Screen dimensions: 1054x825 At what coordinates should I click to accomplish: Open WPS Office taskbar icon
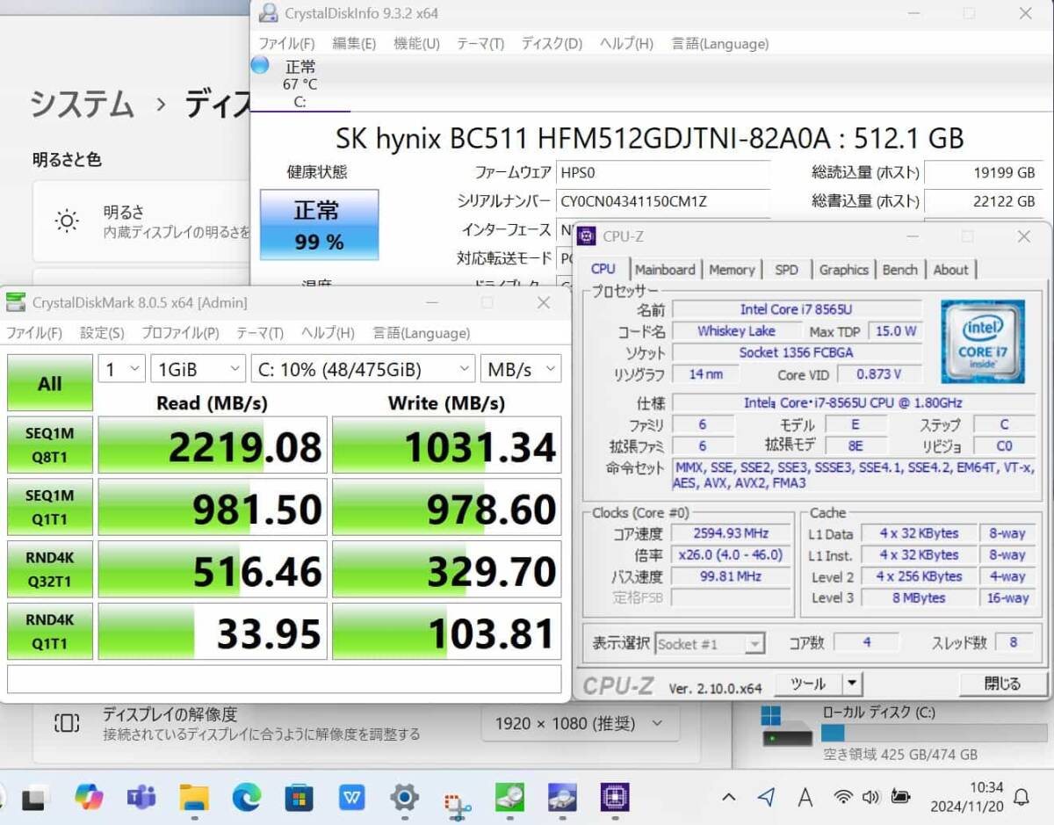[351, 798]
